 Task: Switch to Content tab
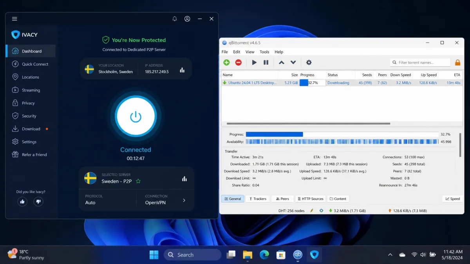(x=338, y=199)
